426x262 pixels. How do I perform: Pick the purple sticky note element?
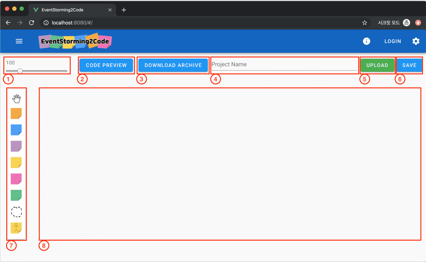click(16, 146)
